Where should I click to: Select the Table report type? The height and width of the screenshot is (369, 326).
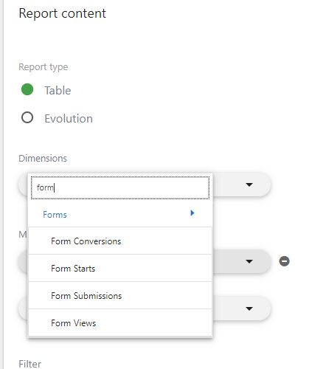[27, 89]
